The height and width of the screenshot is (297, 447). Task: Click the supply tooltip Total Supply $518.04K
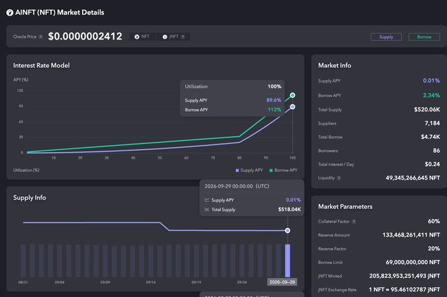point(289,209)
